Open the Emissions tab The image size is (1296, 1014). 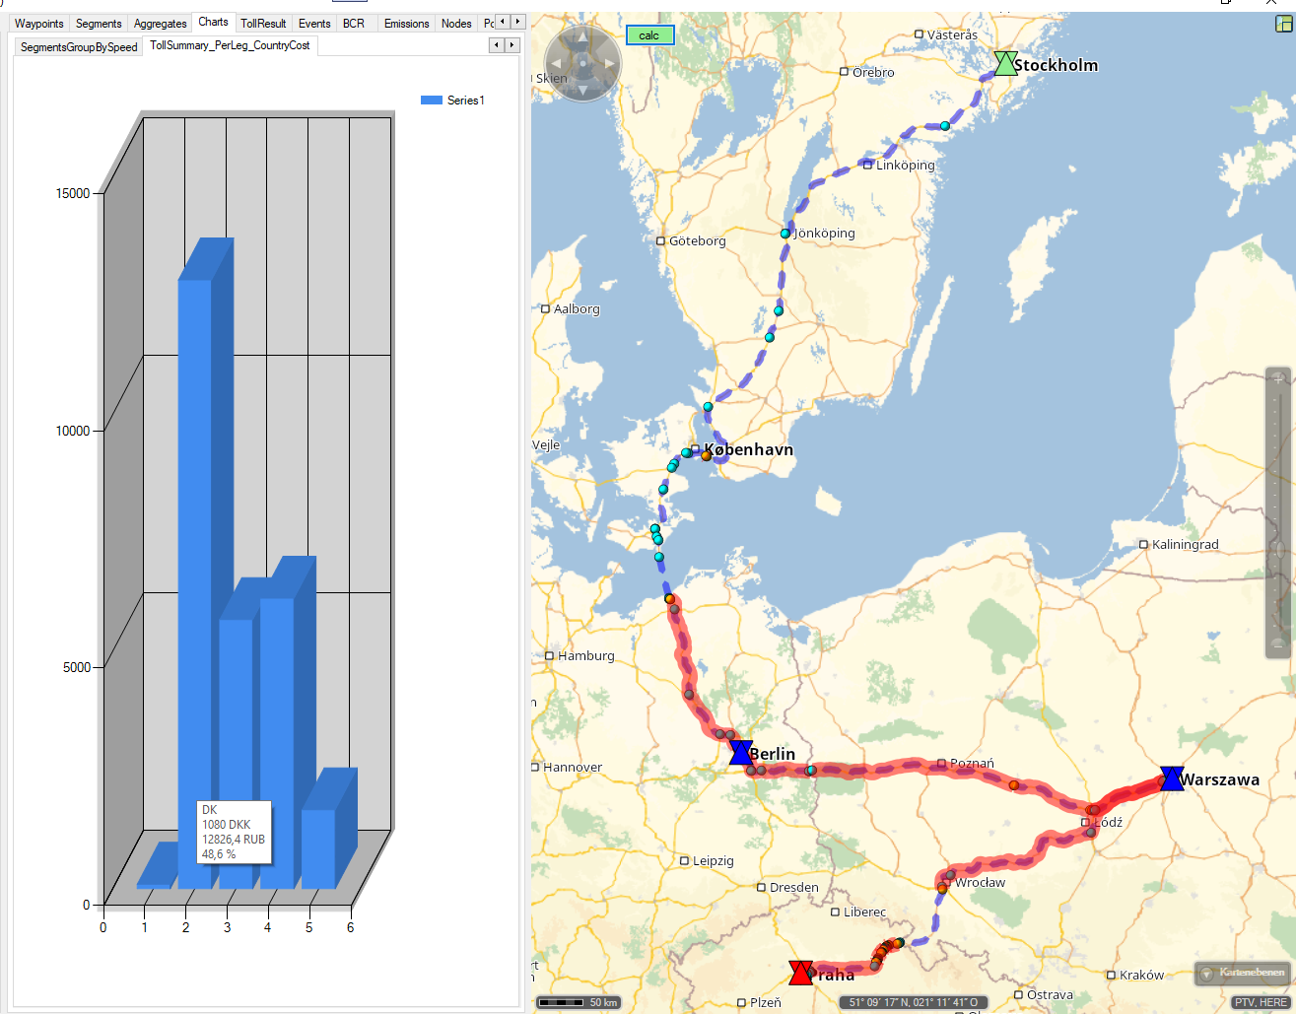click(x=406, y=24)
